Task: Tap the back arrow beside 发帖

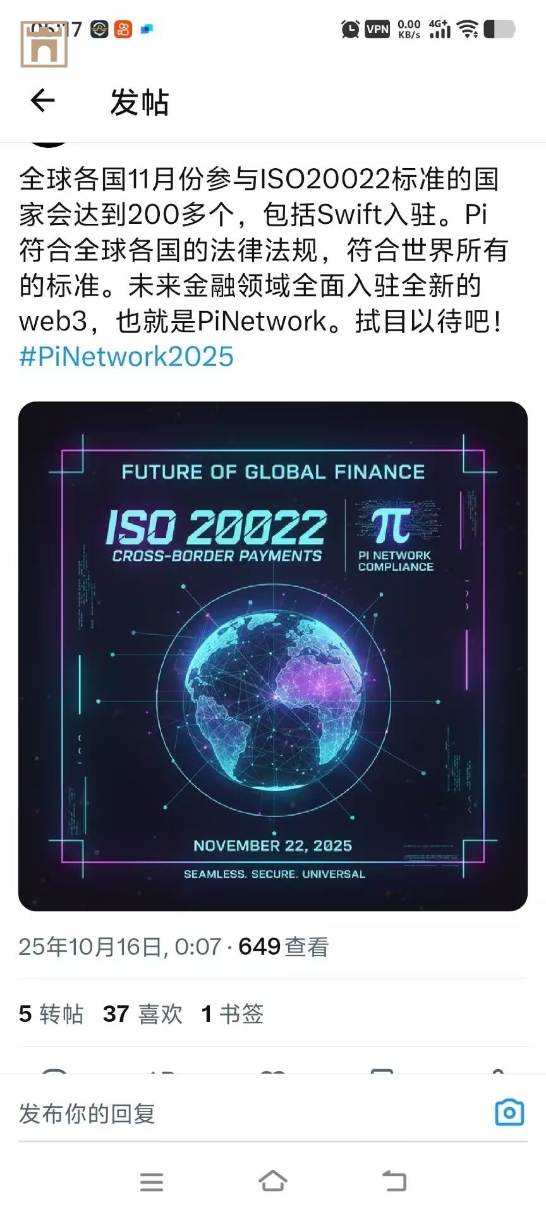Action: click(x=43, y=101)
